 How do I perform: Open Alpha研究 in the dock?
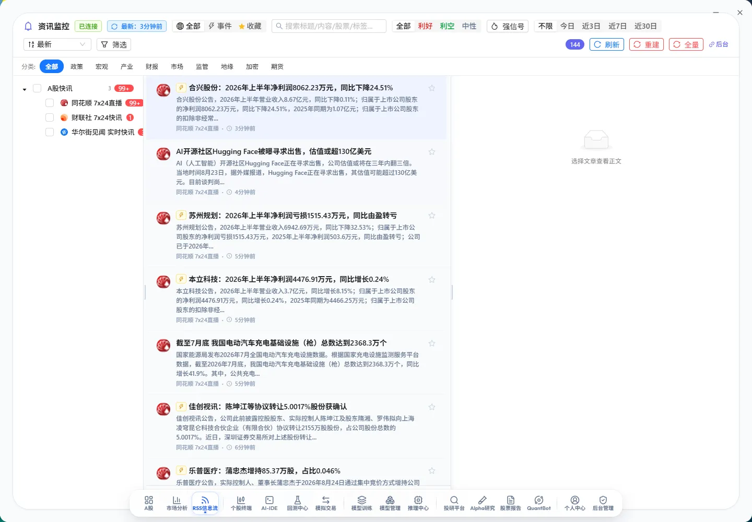click(483, 503)
